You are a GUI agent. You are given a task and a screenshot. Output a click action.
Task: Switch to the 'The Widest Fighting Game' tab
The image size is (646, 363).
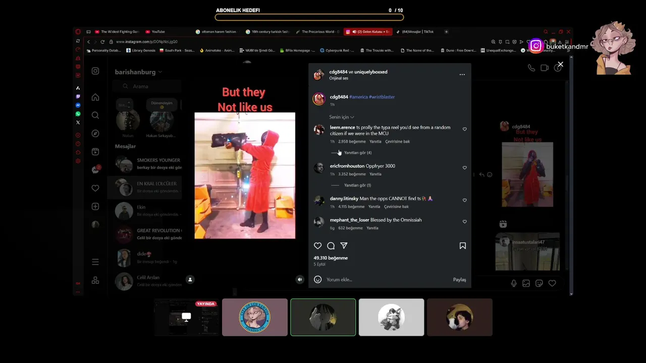click(x=117, y=32)
